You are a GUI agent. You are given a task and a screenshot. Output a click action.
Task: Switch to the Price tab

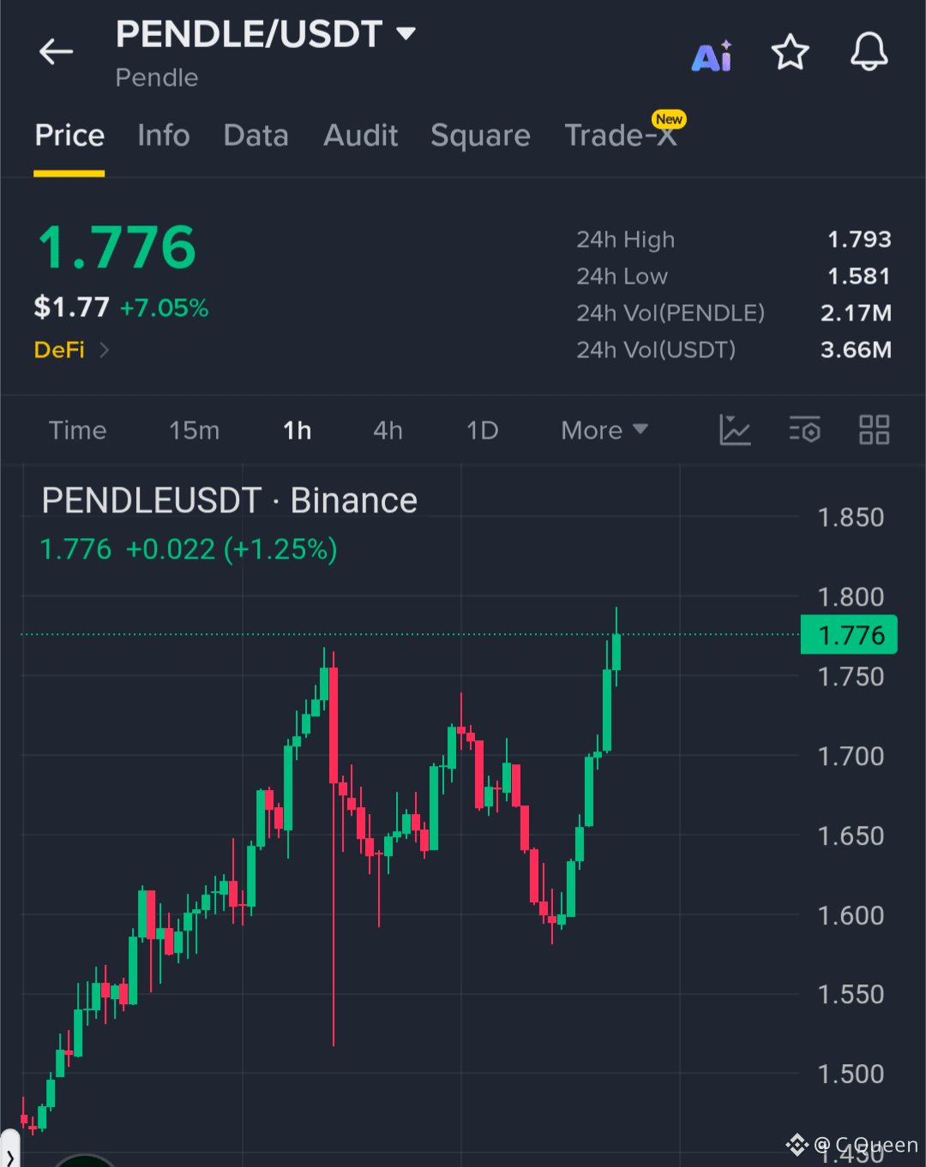(x=69, y=135)
